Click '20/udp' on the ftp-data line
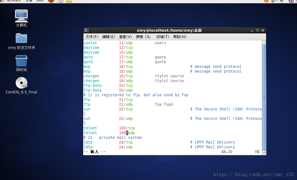This screenshot has height=180, width=297. point(126,90)
